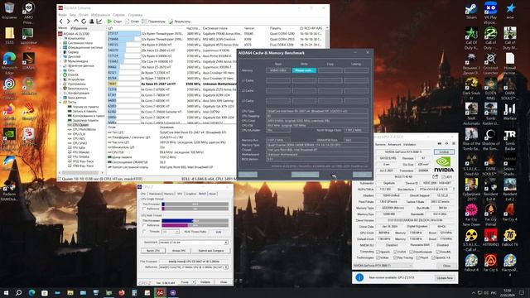Switch to the Избранное tab in AIDA64 sidebar
The height and width of the screenshot is (298, 530).
[x=79, y=28]
